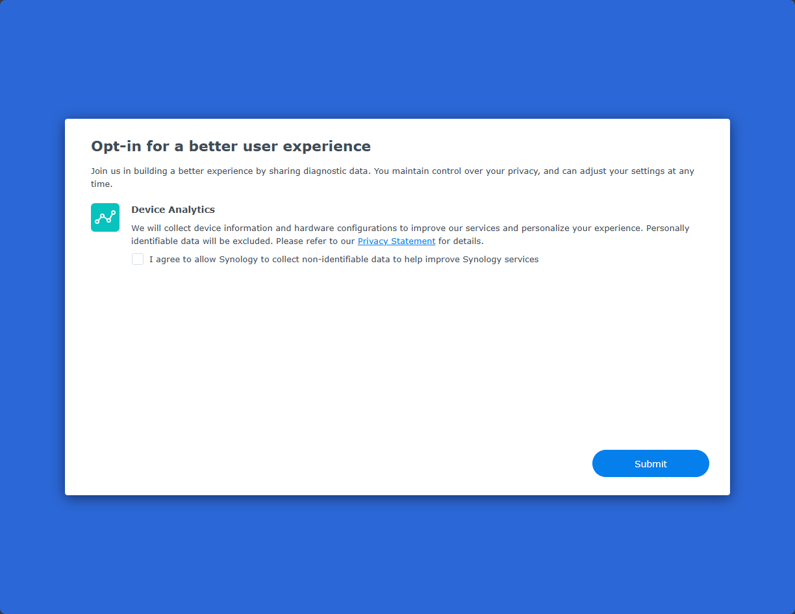The height and width of the screenshot is (614, 795).
Task: Click the blue background outside the dialog
Action: [397, 58]
